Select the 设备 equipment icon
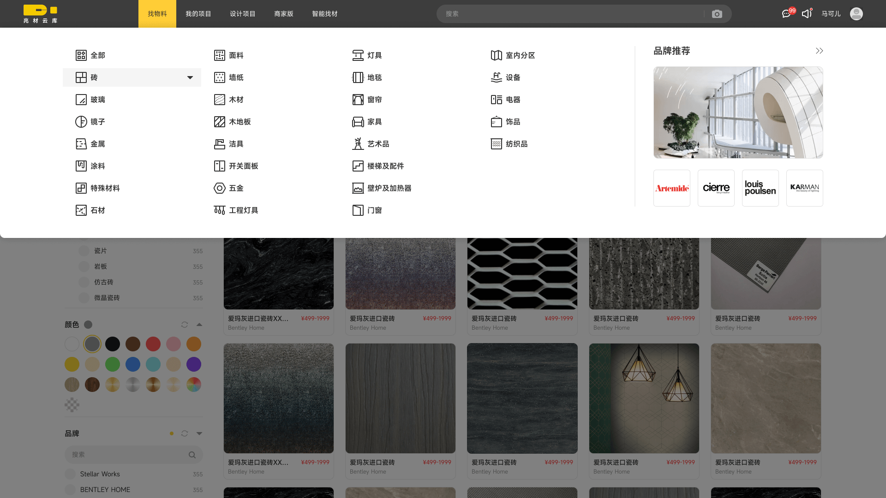The height and width of the screenshot is (498, 886). pyautogui.click(x=497, y=77)
